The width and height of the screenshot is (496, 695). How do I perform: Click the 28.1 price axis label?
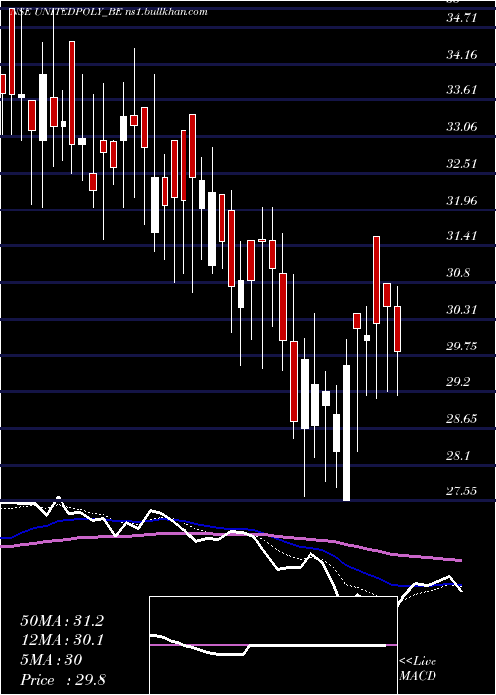tap(458, 455)
